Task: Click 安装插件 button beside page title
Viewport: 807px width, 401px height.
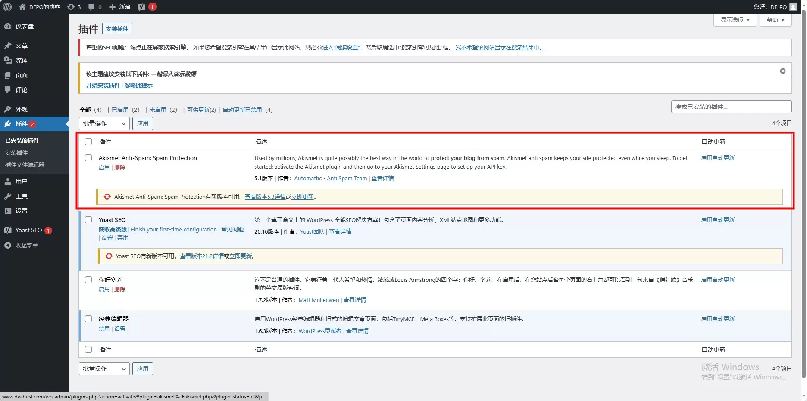Action: click(117, 29)
